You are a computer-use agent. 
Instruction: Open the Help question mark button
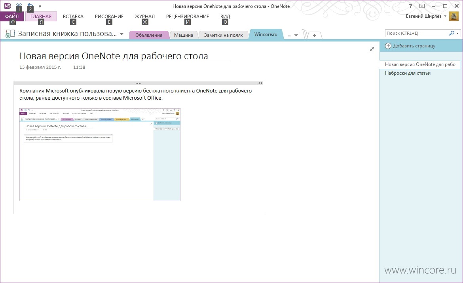point(410,6)
